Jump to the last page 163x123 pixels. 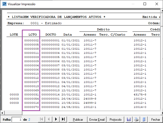(x=63, y=119)
